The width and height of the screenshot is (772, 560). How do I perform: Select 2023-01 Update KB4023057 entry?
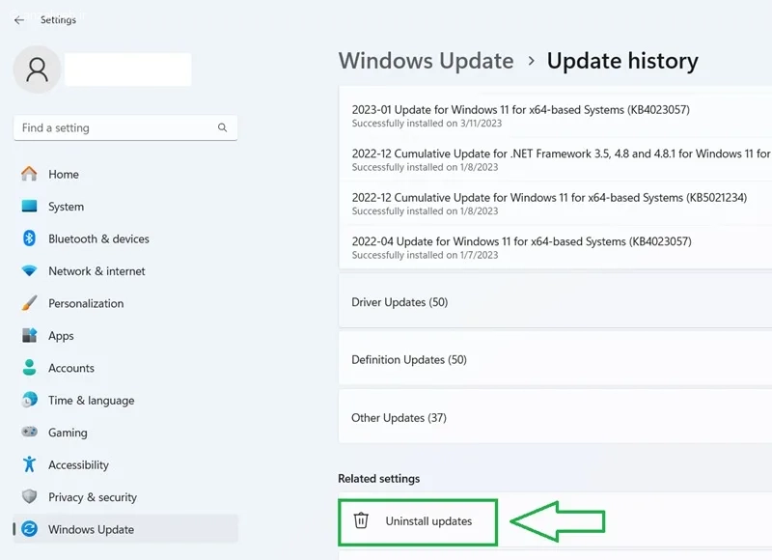coord(556,115)
